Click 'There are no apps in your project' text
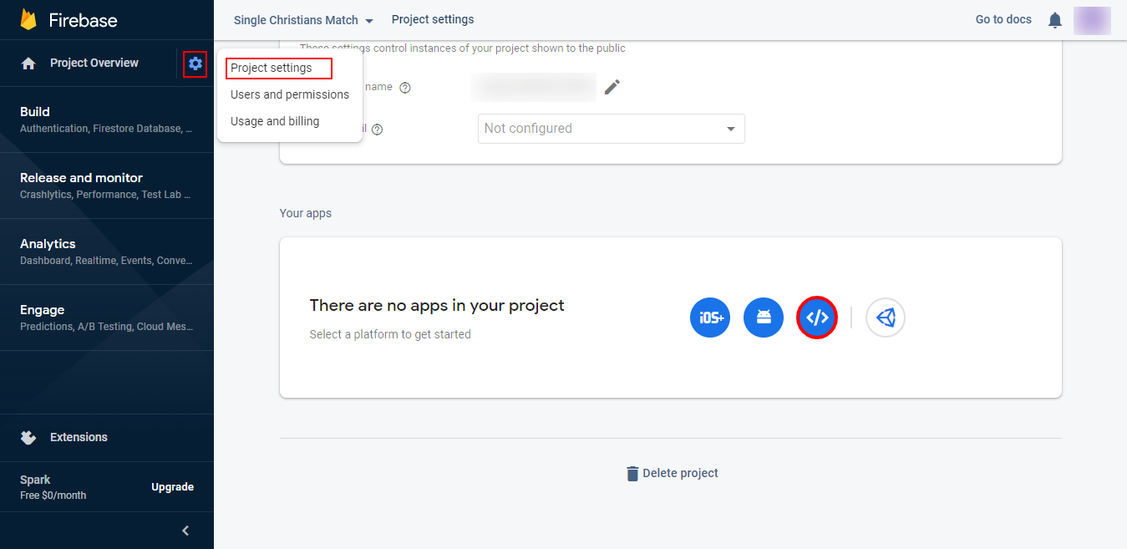Screen dimensions: 1127x549 pyautogui.click(x=437, y=306)
